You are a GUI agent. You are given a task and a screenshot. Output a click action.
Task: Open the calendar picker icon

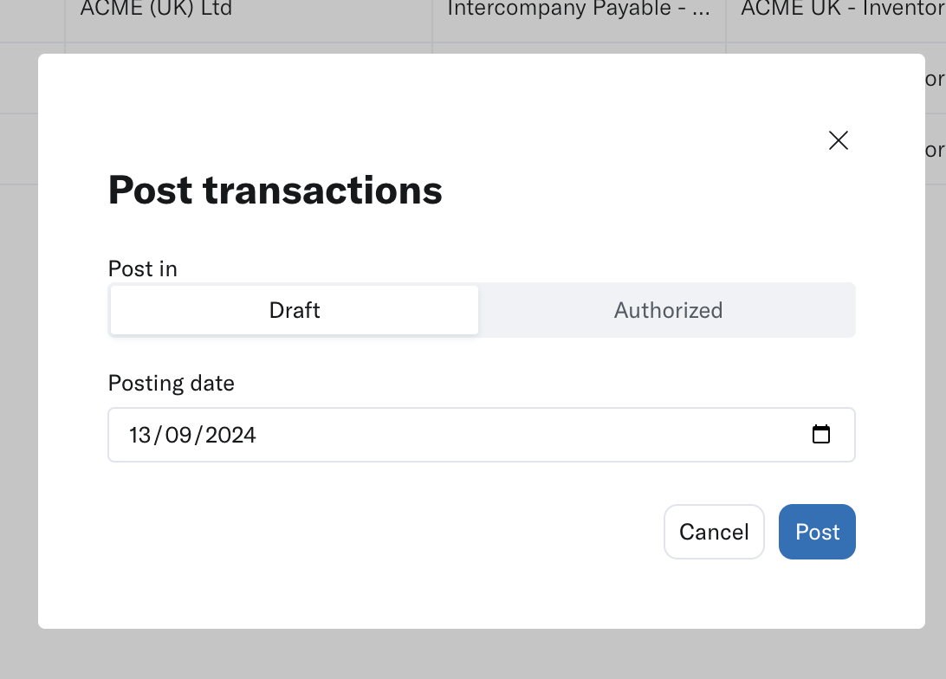(820, 435)
